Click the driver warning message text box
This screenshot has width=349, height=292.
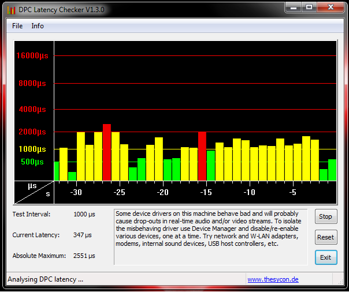click(210, 237)
